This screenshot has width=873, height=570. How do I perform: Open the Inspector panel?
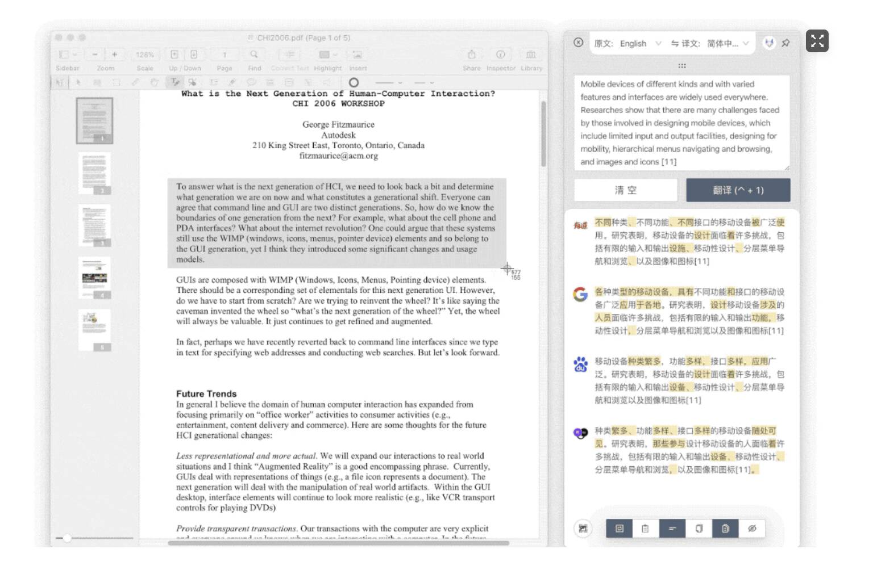coord(501,55)
